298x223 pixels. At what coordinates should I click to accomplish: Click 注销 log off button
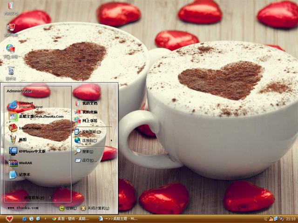68,208
